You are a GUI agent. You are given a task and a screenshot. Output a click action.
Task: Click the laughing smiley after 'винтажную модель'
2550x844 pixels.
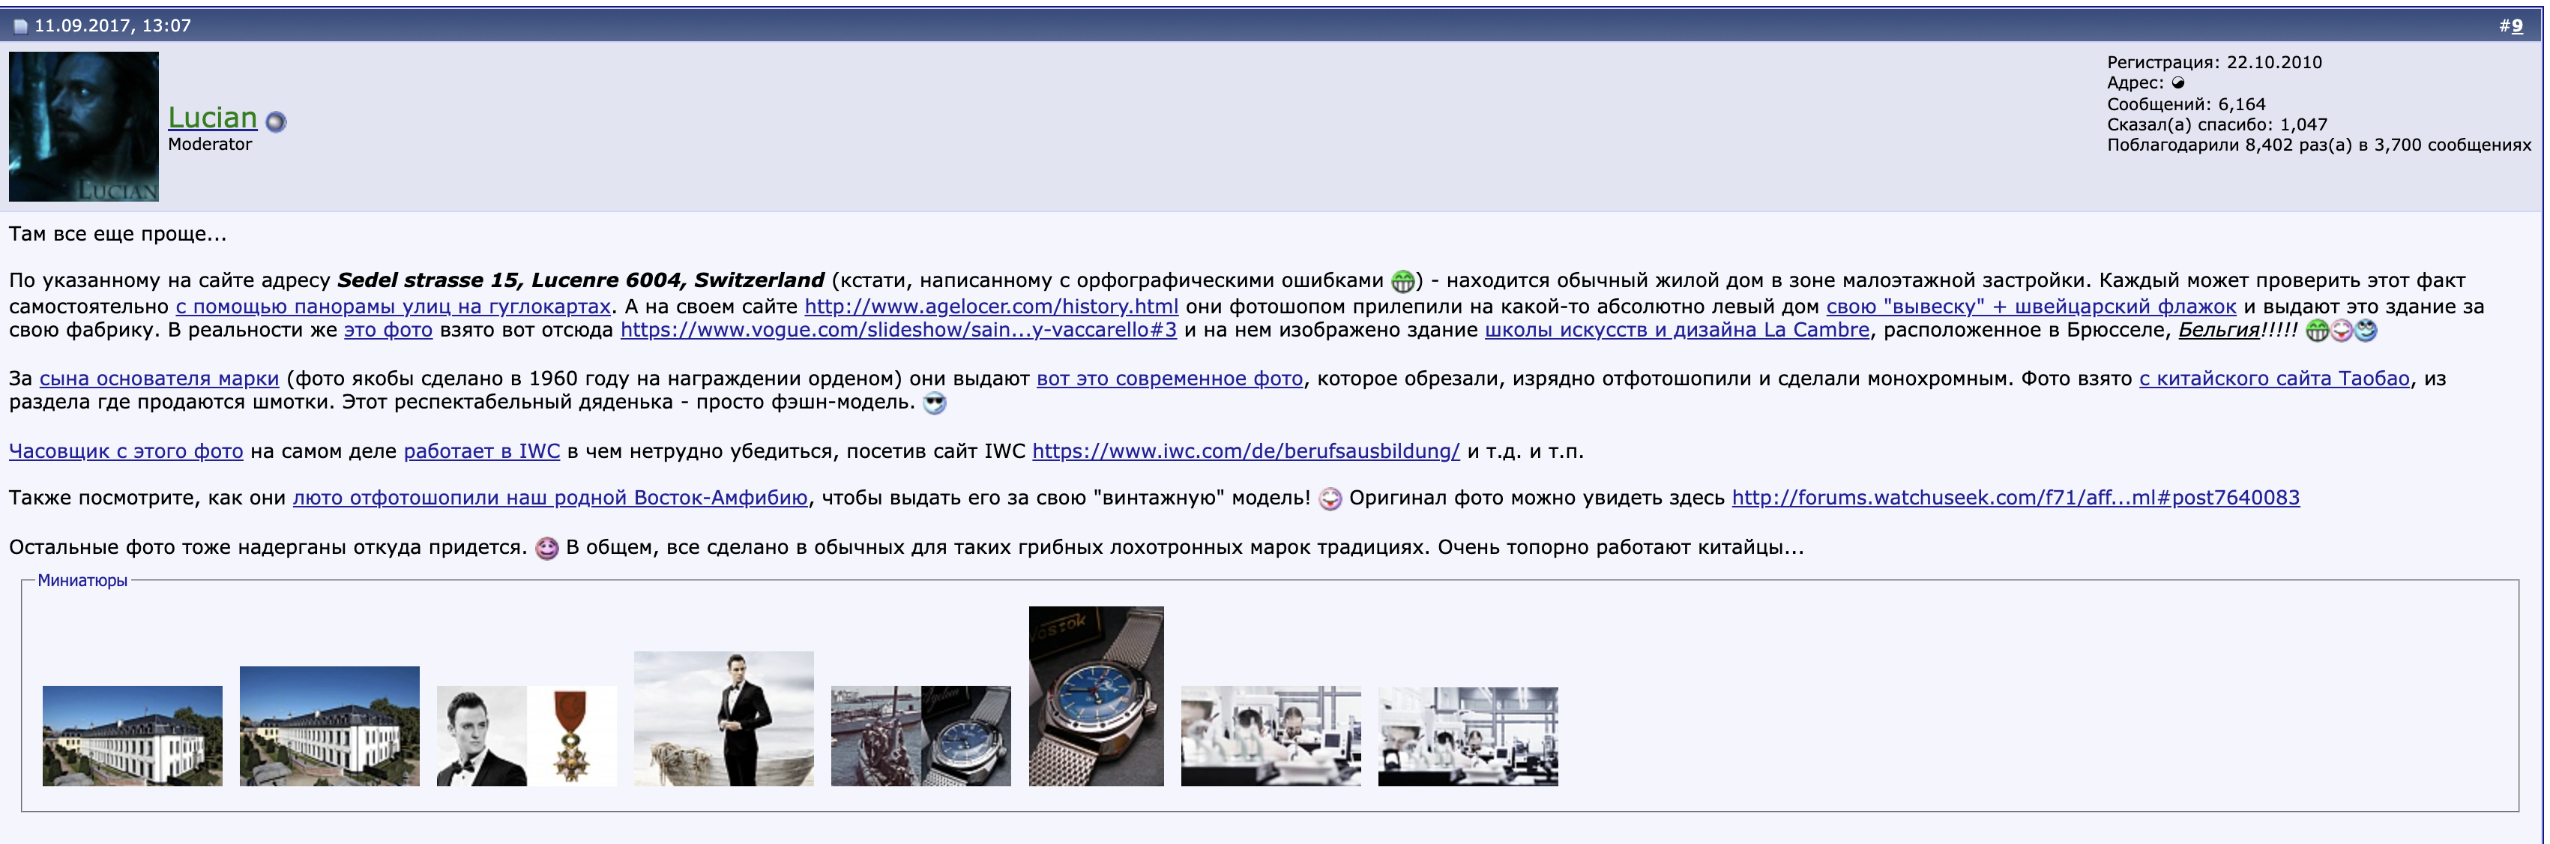pos(1330,498)
